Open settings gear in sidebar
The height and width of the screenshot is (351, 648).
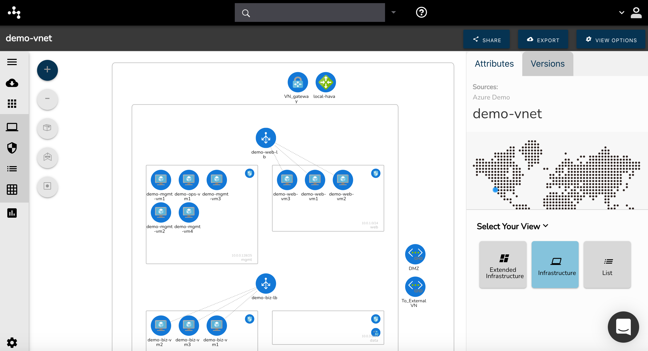tap(12, 343)
